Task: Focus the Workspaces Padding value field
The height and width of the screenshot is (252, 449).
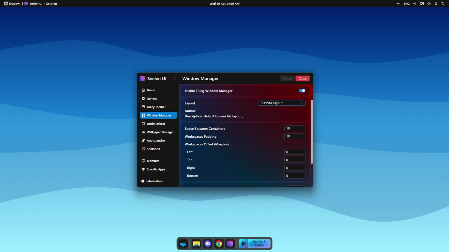Action: tap(295, 136)
